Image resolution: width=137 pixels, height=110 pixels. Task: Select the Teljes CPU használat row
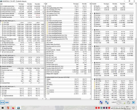click(x=22, y=46)
